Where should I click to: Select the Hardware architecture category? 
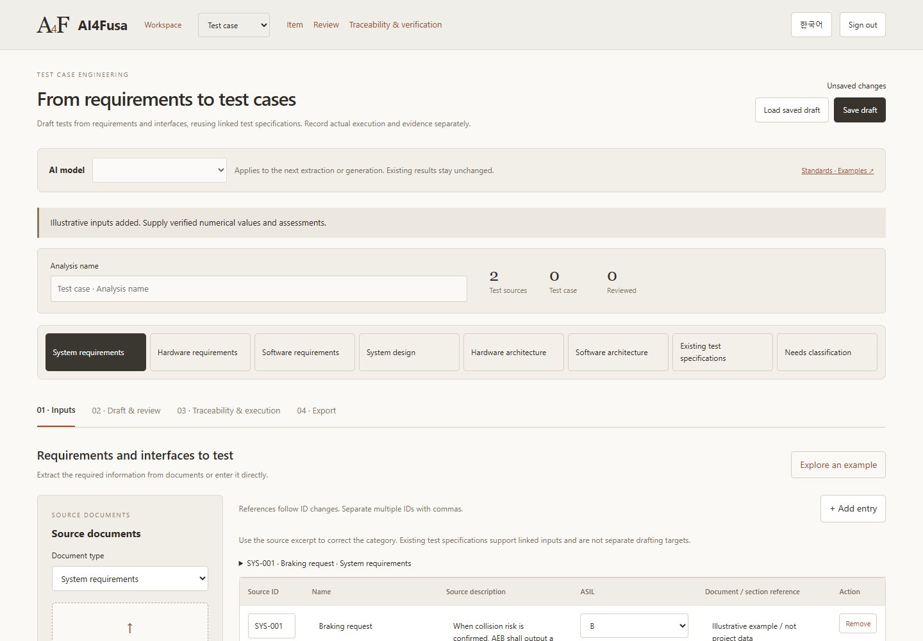click(513, 353)
